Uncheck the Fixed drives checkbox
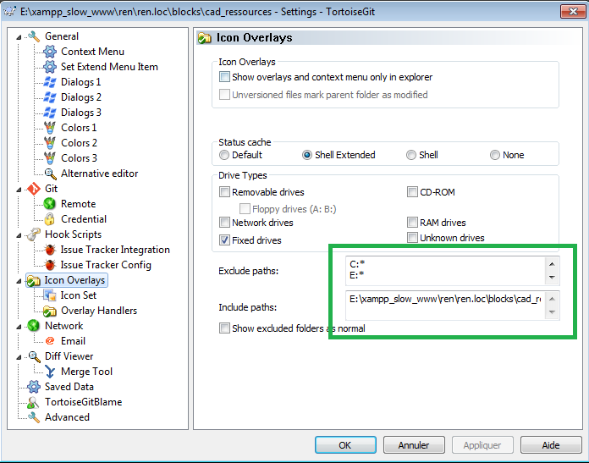589x463 pixels. [224, 240]
